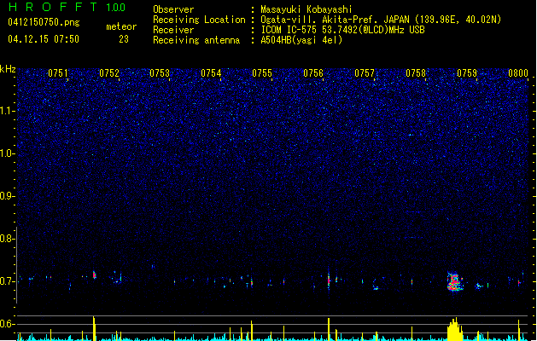Click the Receiving Location label
Screen dimensions: 537x341
pyautogui.click(x=199, y=20)
